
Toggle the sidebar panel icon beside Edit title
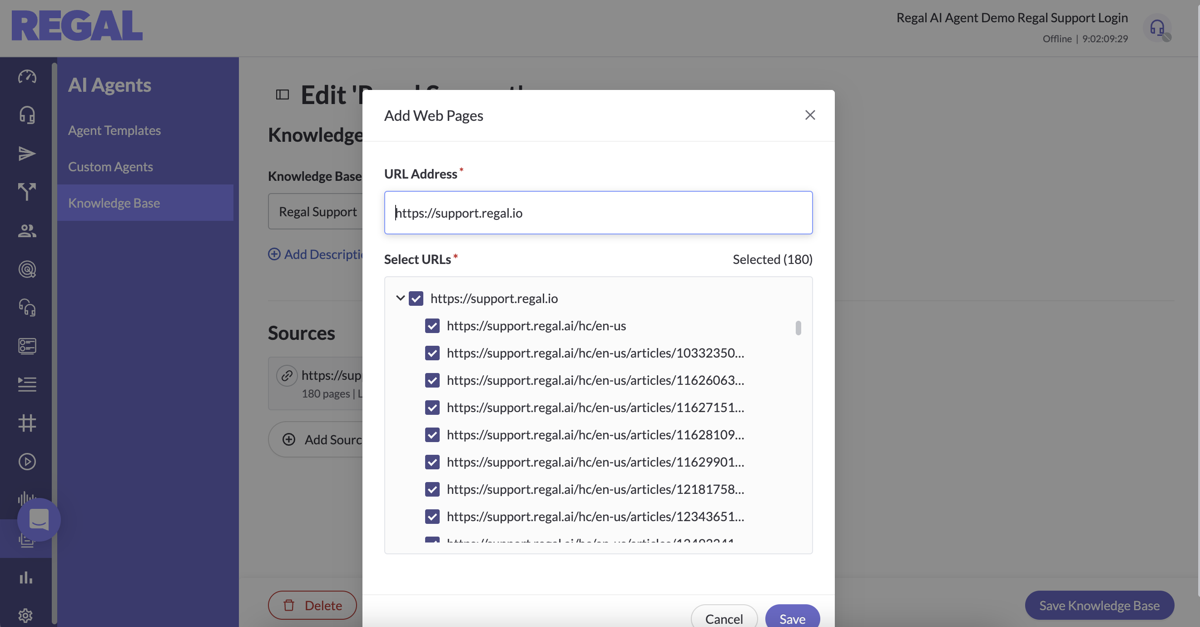click(283, 95)
